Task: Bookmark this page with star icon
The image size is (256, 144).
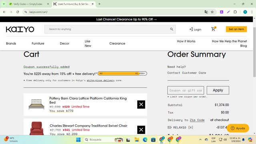Action: point(212,12)
